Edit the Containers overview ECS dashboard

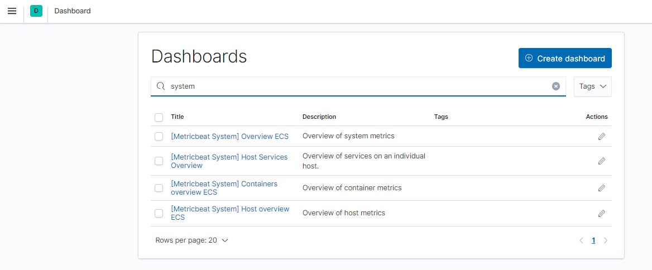coord(601,188)
